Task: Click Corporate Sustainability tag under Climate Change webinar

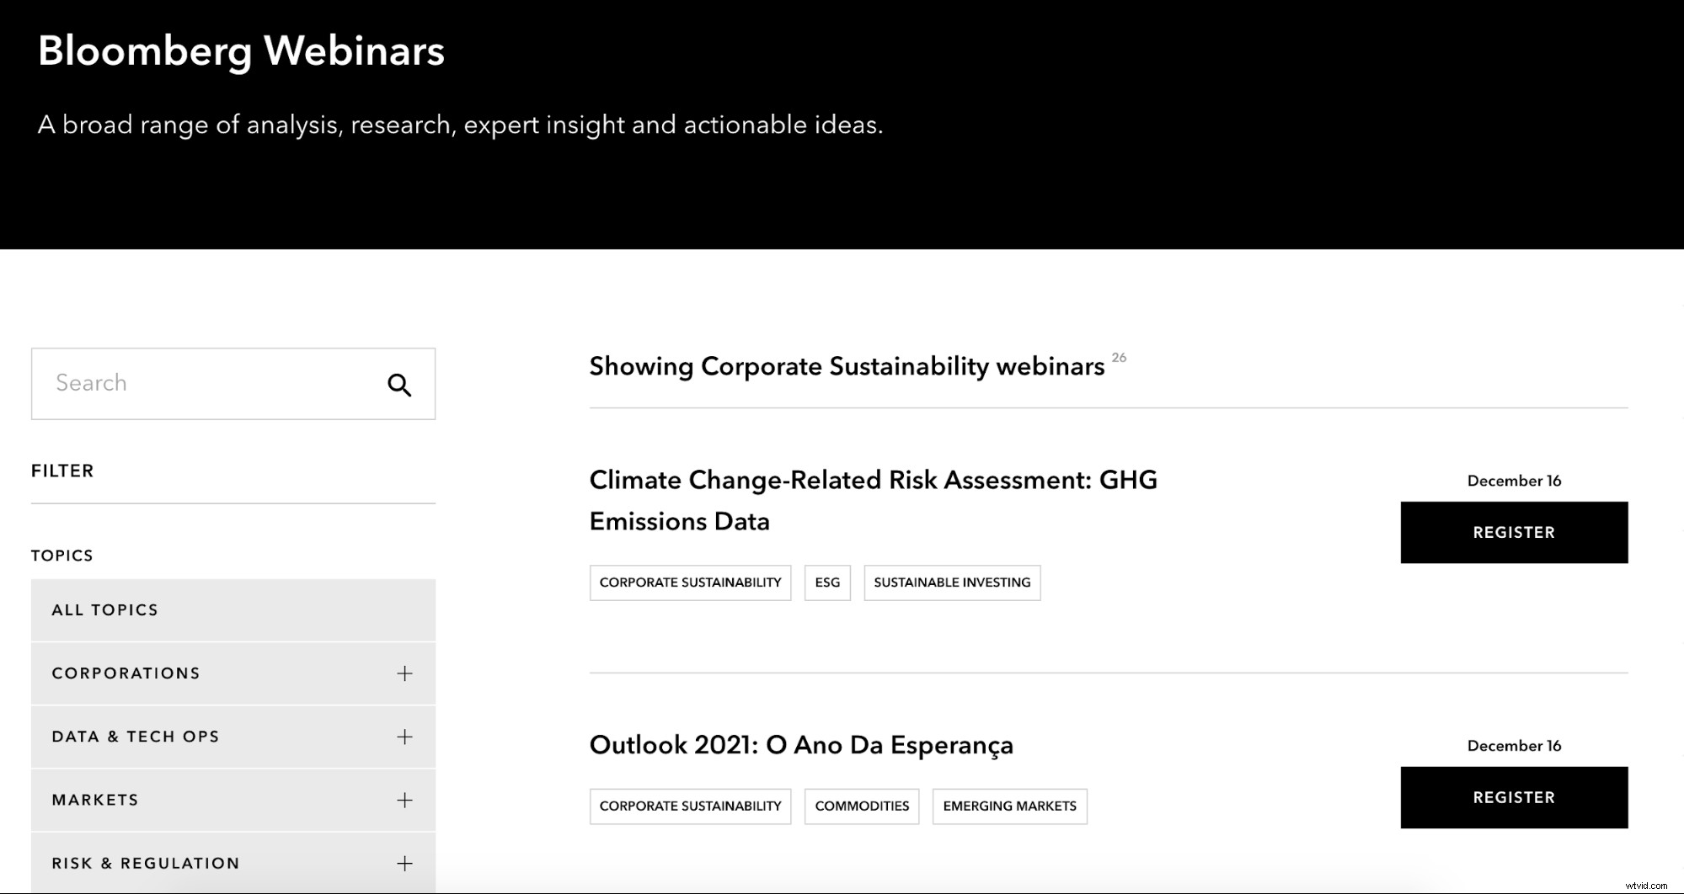Action: (x=690, y=583)
